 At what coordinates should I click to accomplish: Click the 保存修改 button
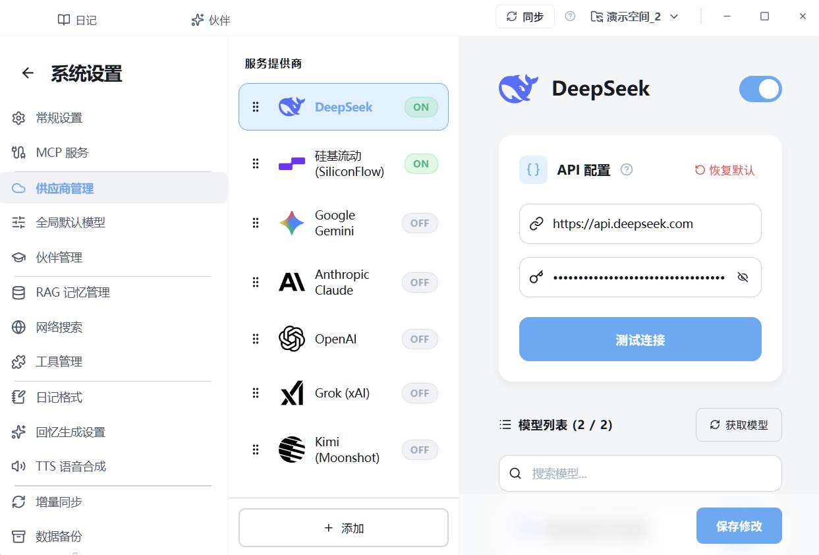click(739, 526)
